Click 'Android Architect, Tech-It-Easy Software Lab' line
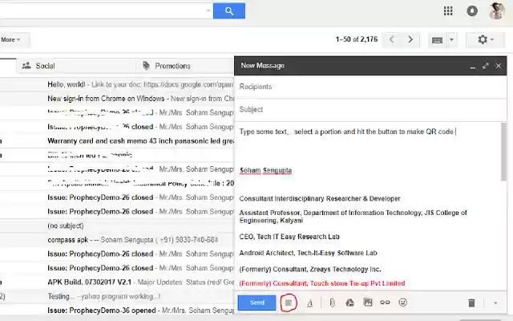The height and width of the screenshot is (321, 513). coord(308,253)
